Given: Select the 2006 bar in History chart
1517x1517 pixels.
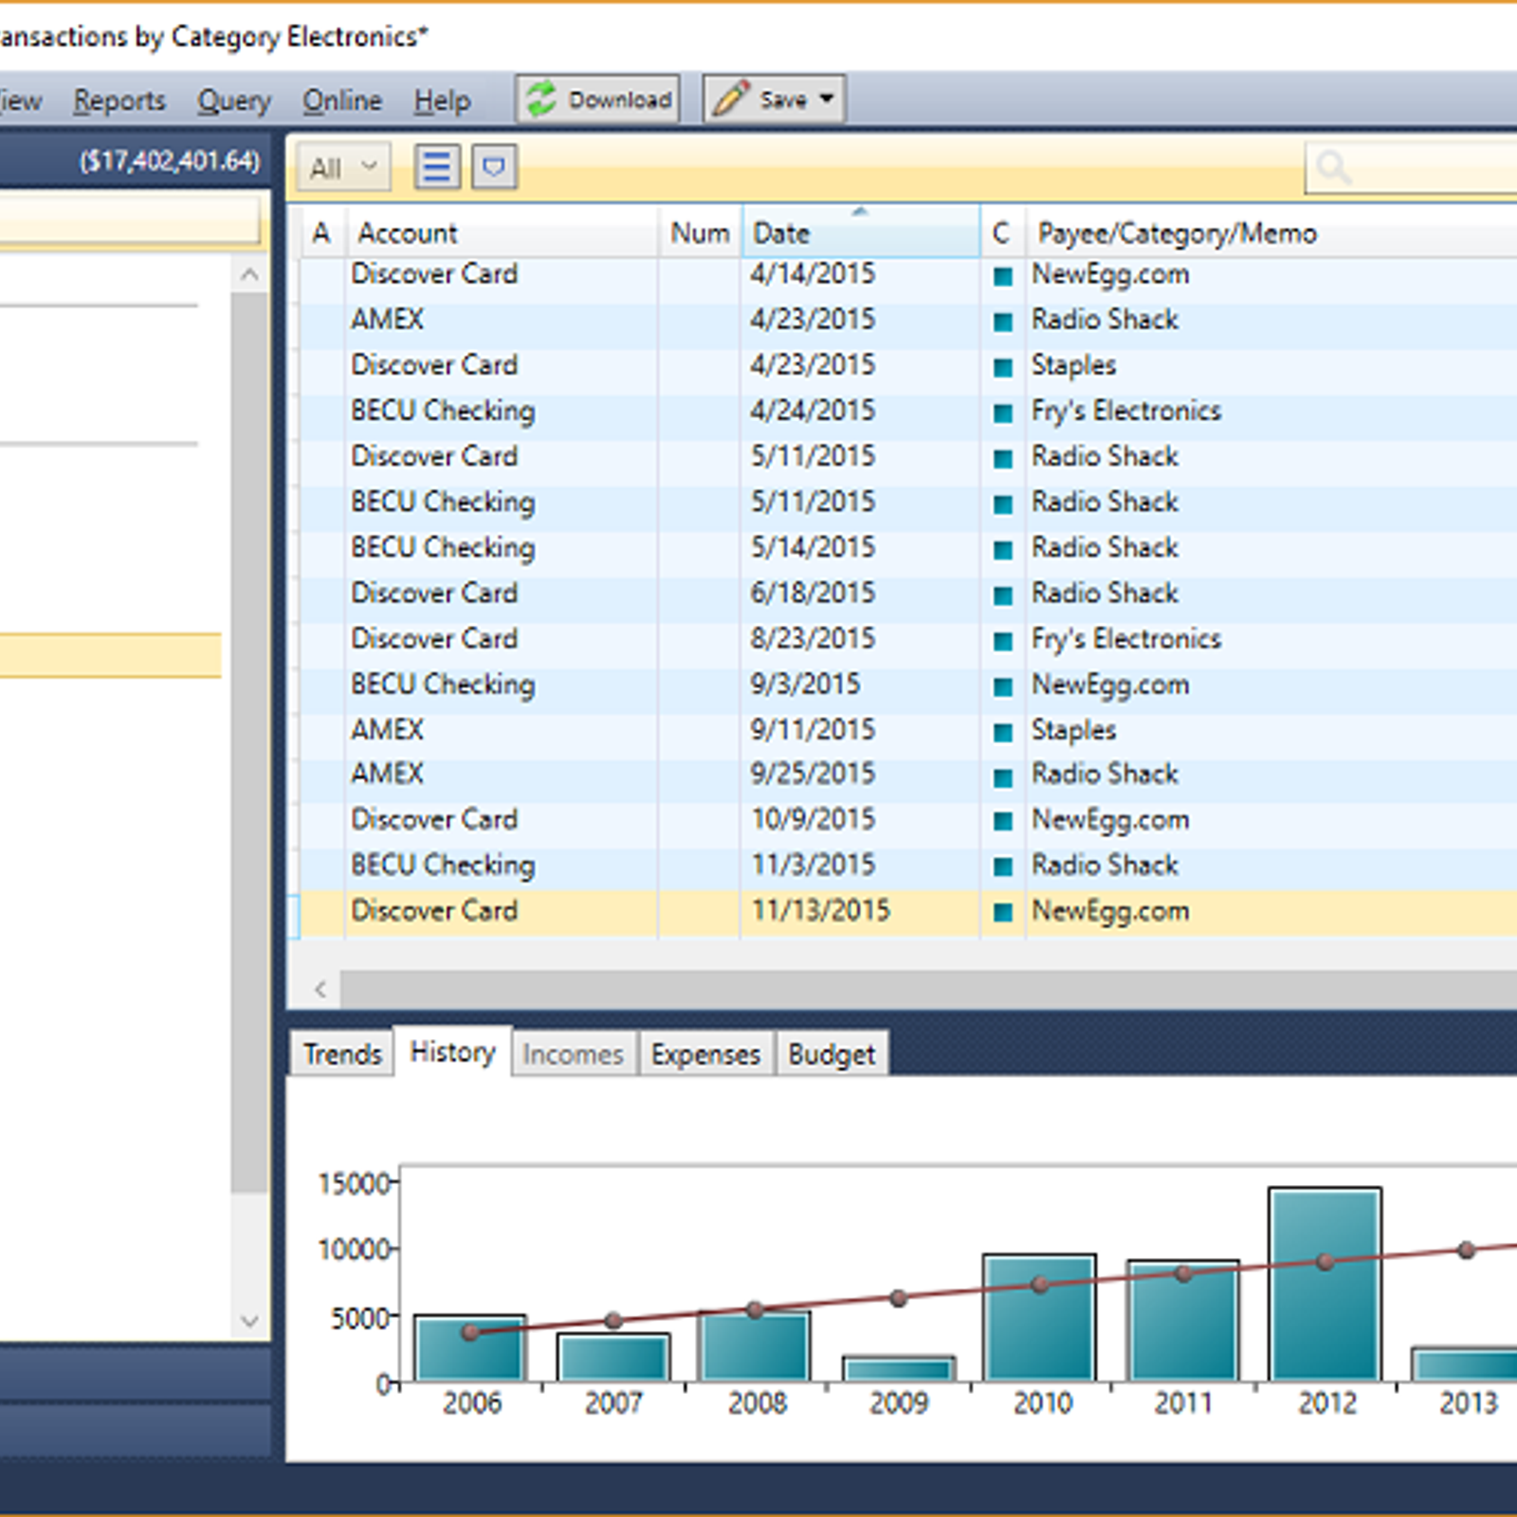Looking at the screenshot, I should click(x=470, y=1348).
